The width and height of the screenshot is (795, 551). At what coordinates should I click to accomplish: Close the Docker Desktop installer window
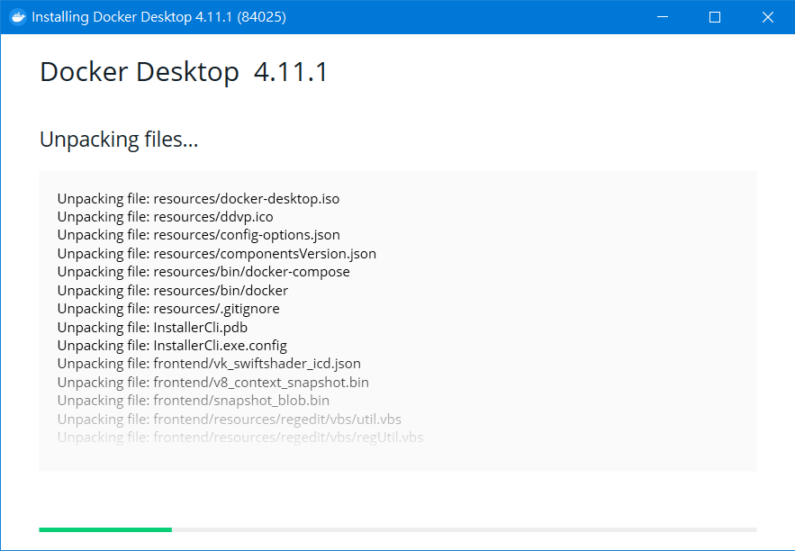768,17
